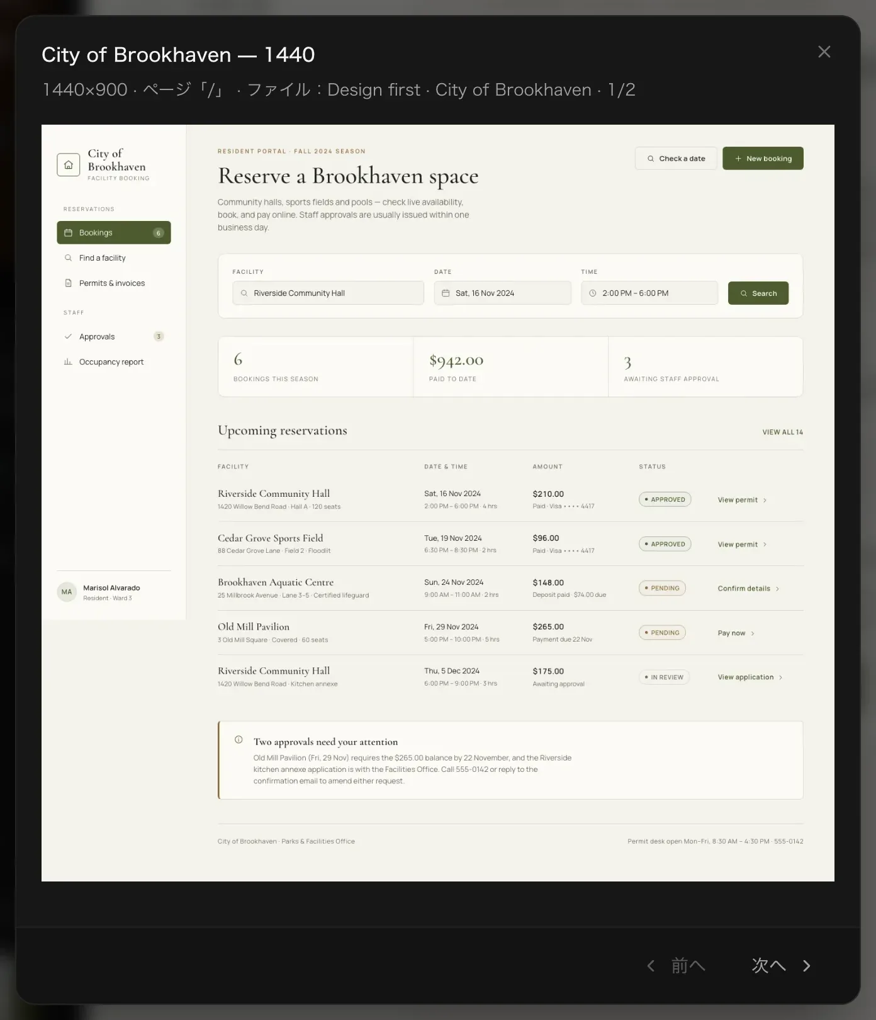Click the Sat, 16 Nov 2024 date field
This screenshot has width=876, height=1020.
coord(502,293)
